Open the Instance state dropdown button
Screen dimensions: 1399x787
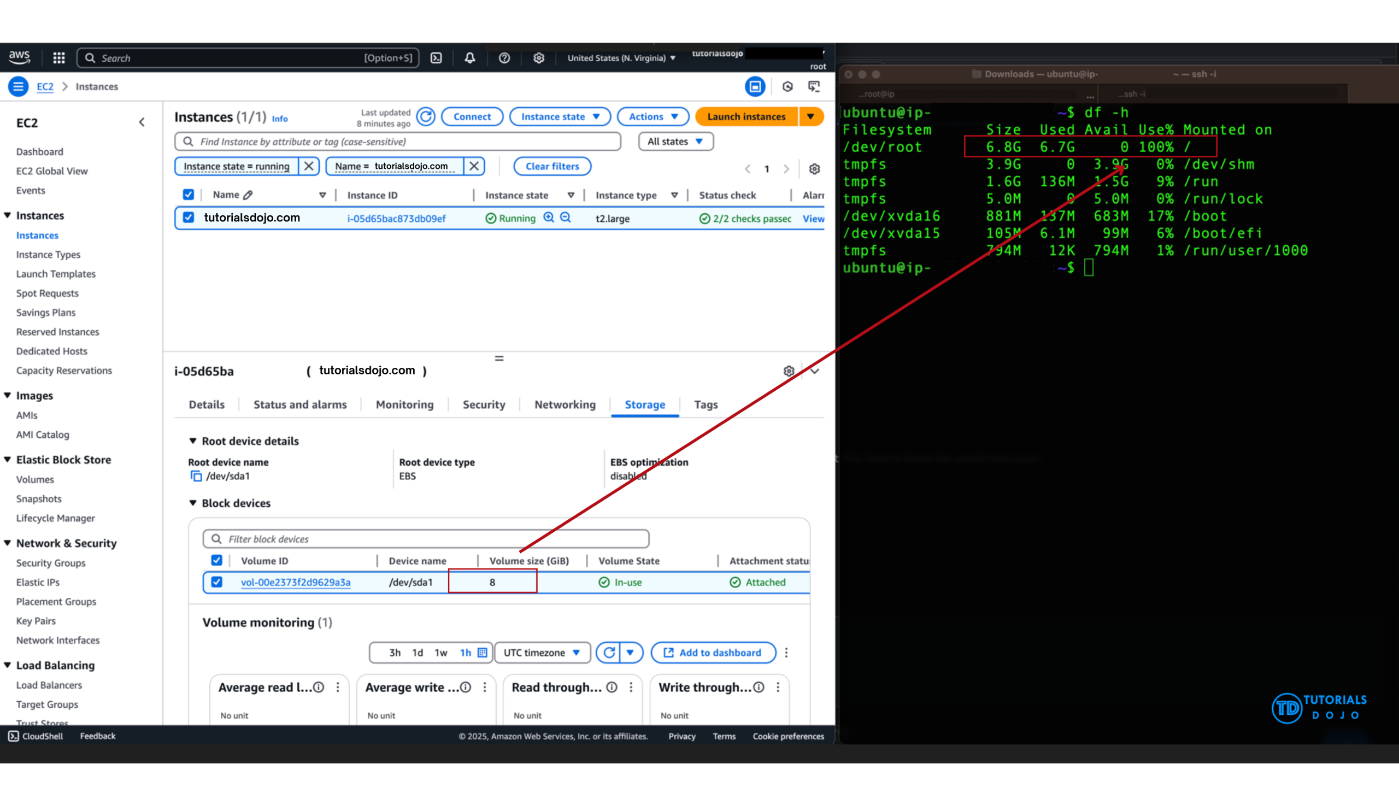point(560,116)
